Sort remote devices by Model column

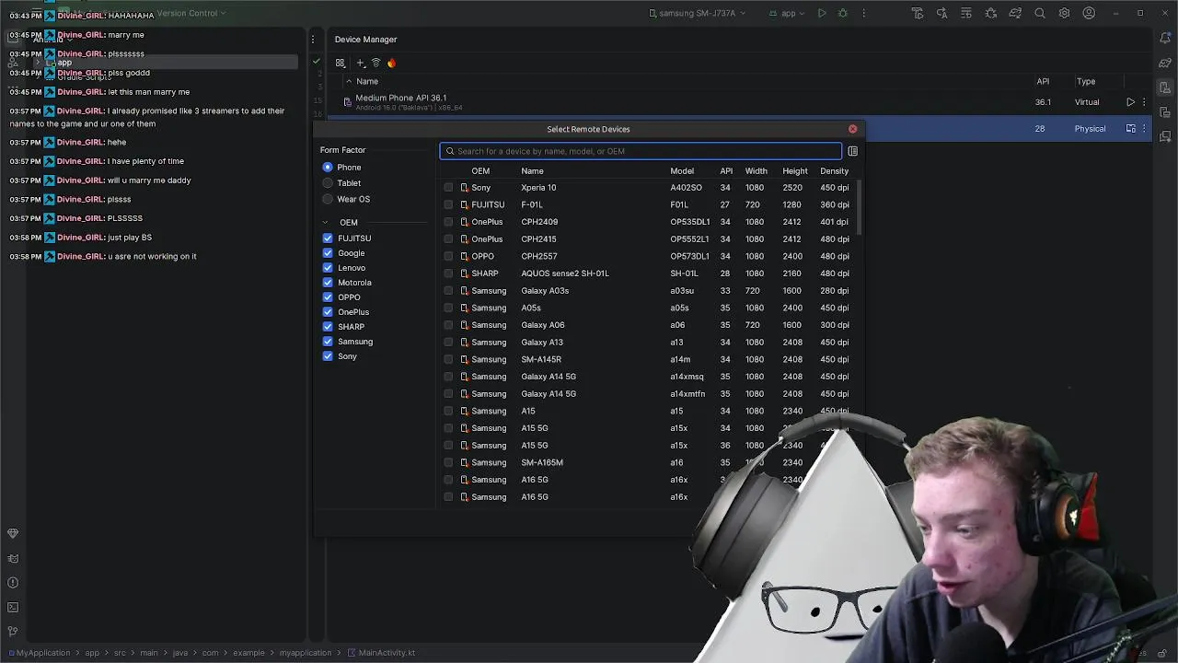(682, 171)
